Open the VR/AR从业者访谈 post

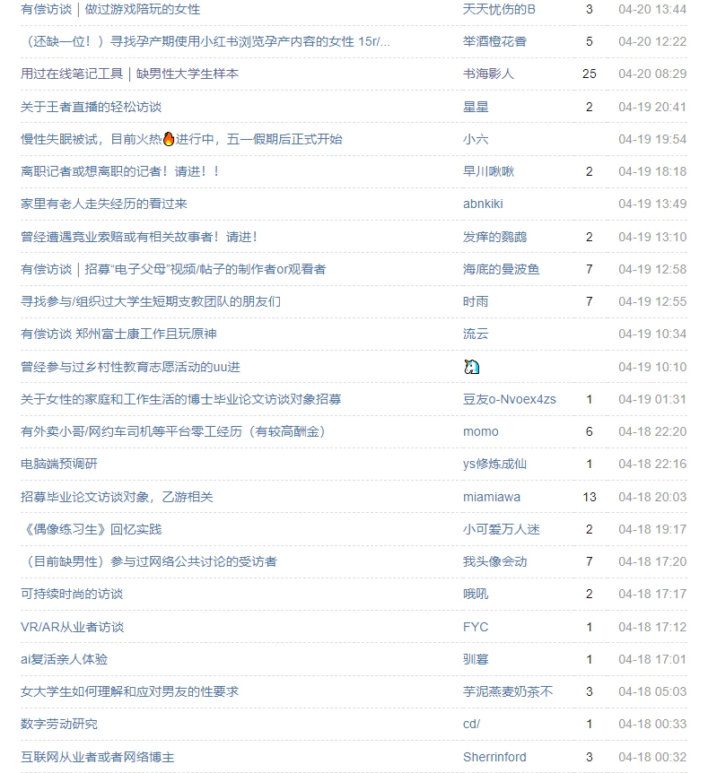click(x=72, y=627)
